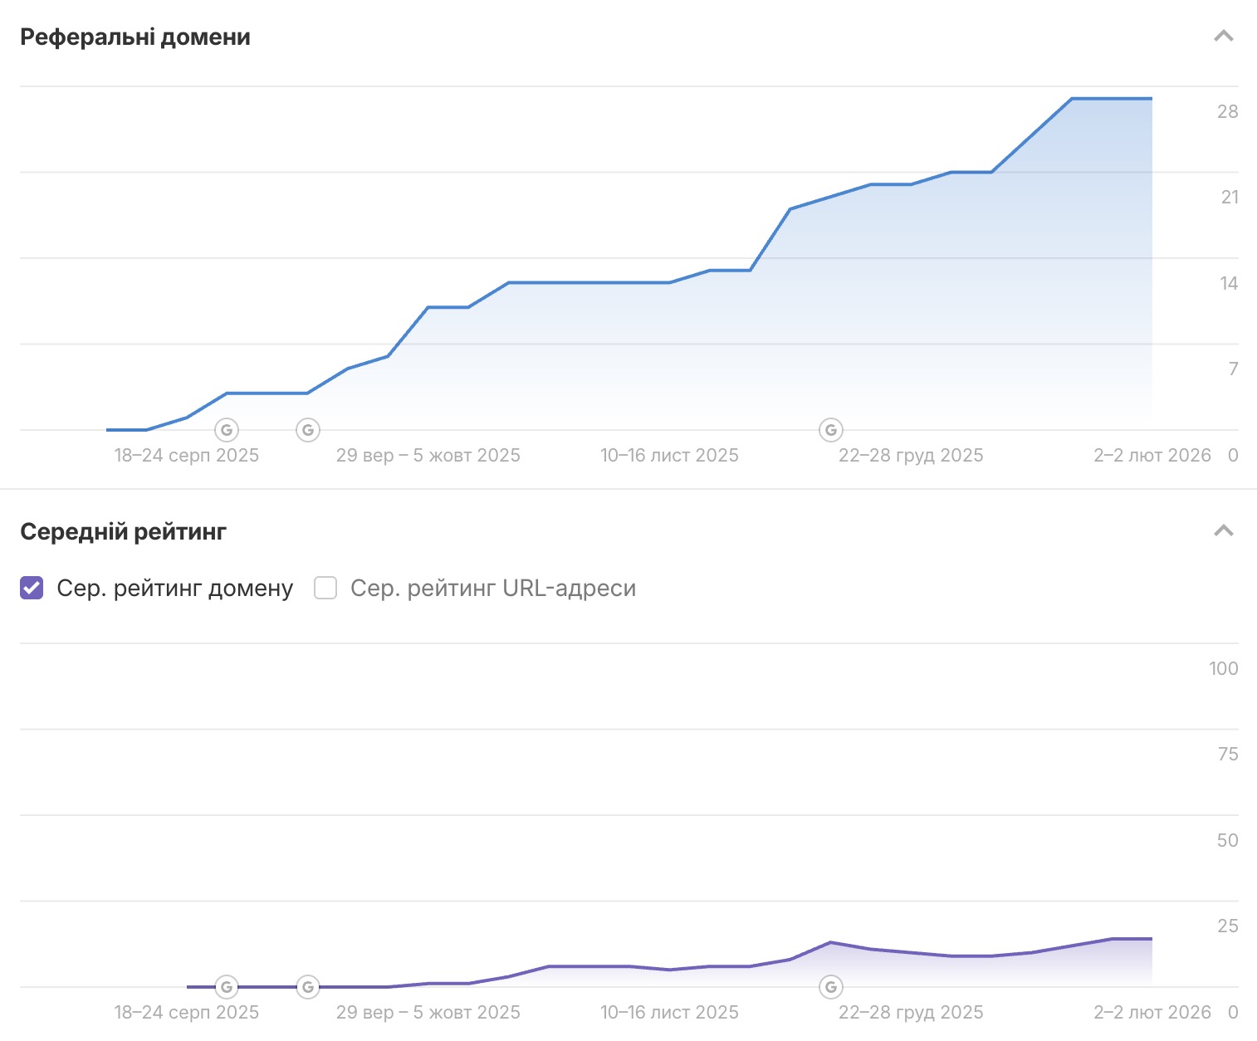The image size is (1257, 1041).
Task: Select '18–24 серп 2025' date under referral domains chart
Action: (x=186, y=456)
